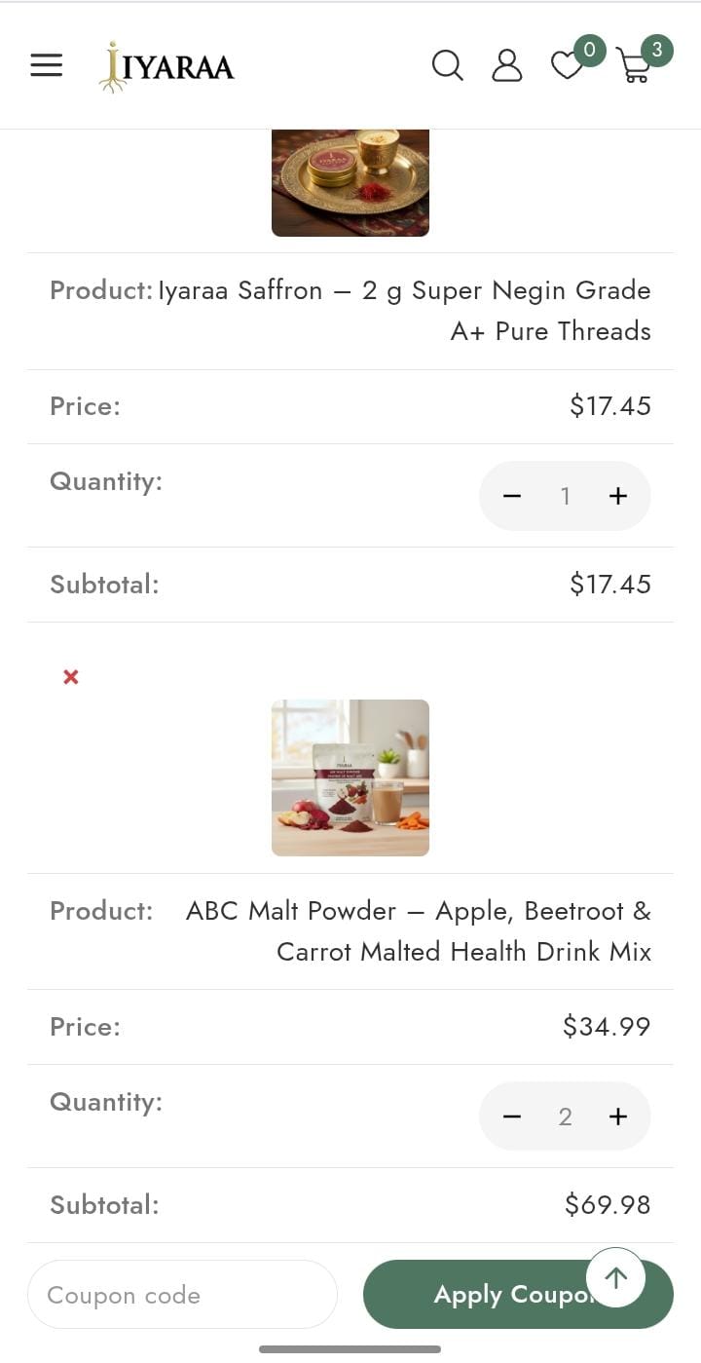Click the Iyaraa logo
Viewport: 701px width, 1363px height.
(x=166, y=67)
